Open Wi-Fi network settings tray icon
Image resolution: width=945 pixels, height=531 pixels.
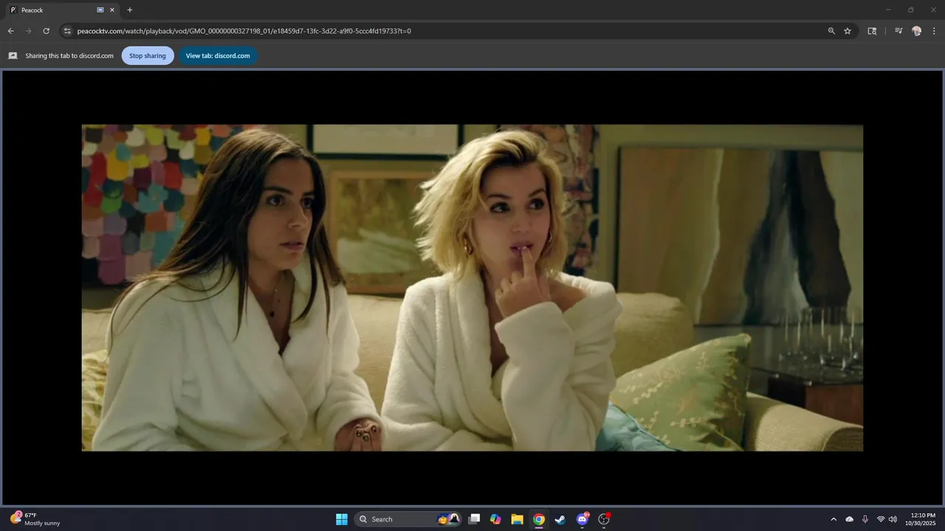(x=881, y=519)
